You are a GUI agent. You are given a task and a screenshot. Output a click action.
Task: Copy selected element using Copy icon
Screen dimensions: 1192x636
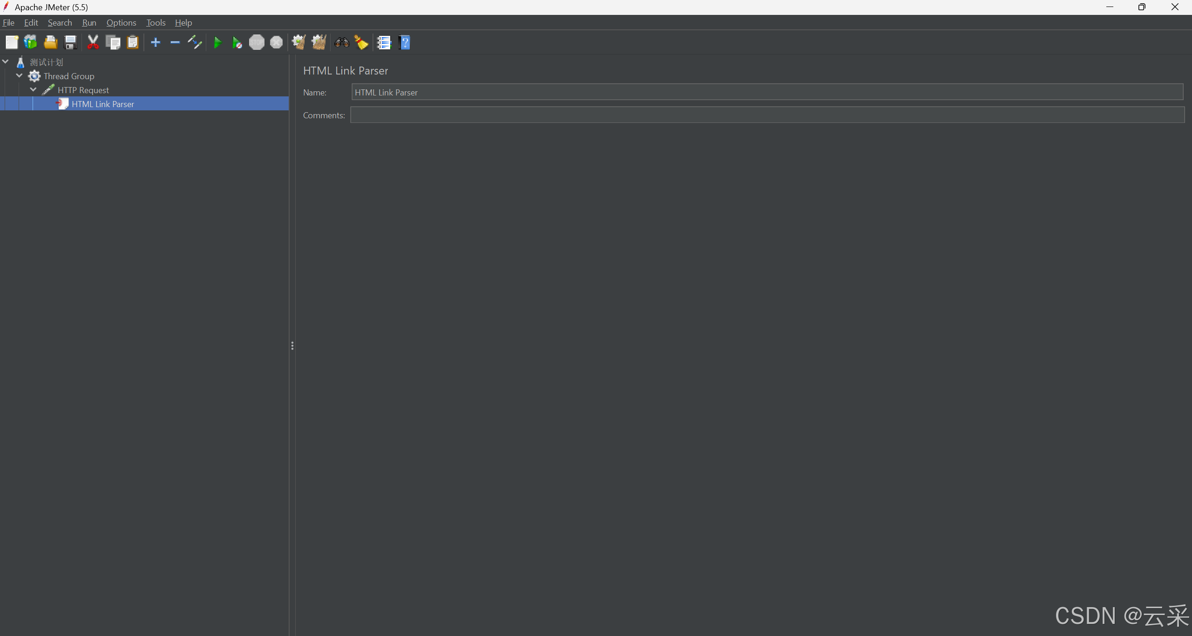point(113,42)
